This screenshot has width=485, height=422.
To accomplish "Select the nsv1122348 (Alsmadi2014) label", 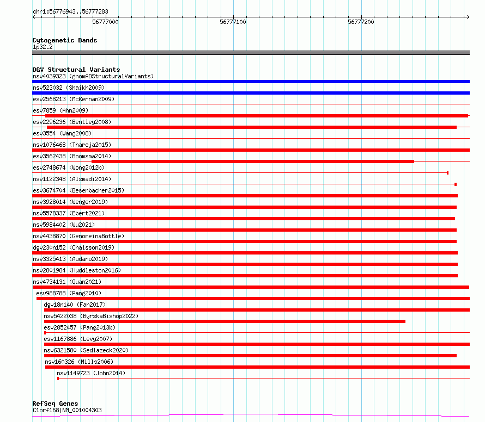I will (x=72, y=179).
